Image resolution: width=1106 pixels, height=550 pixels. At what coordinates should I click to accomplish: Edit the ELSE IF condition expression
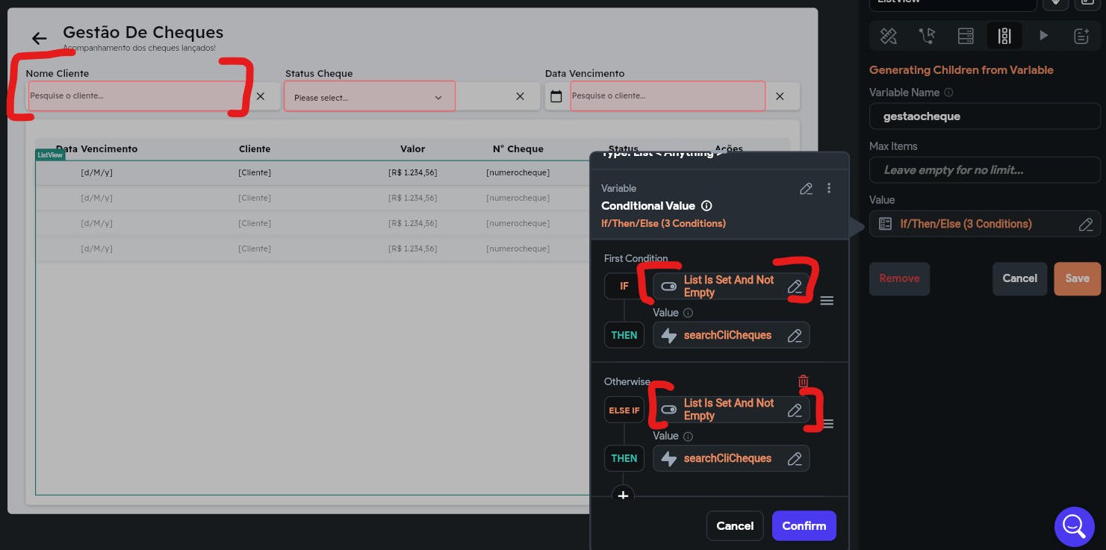pos(795,410)
